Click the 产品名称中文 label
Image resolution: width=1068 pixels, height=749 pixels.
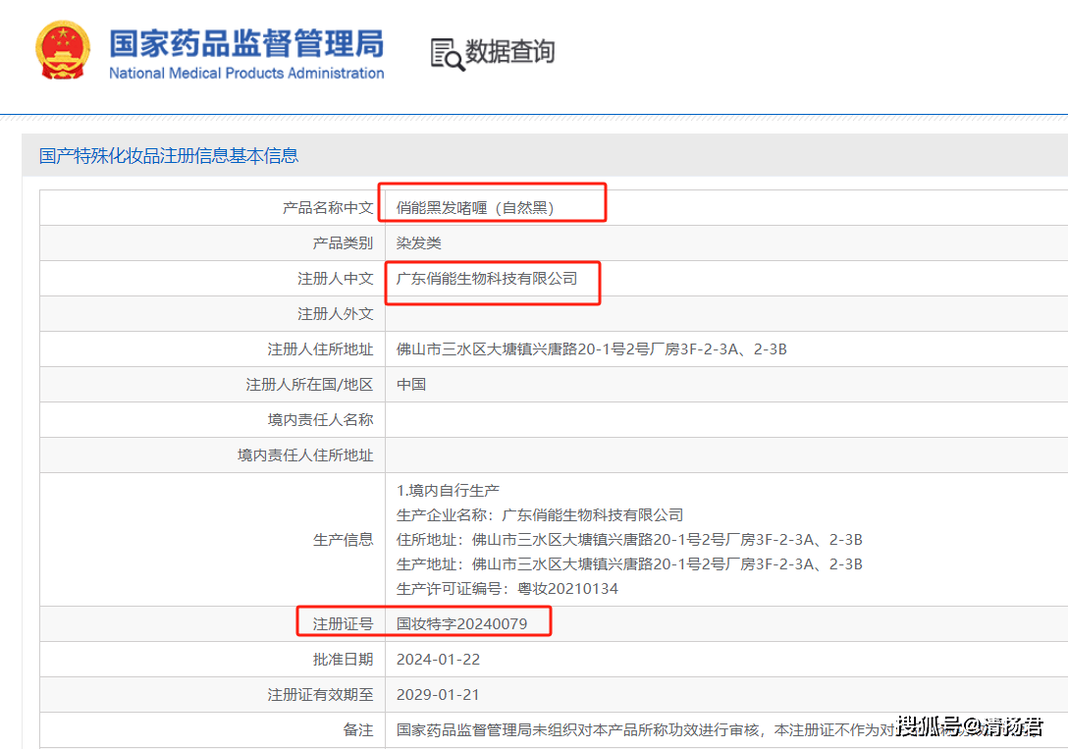(x=328, y=208)
